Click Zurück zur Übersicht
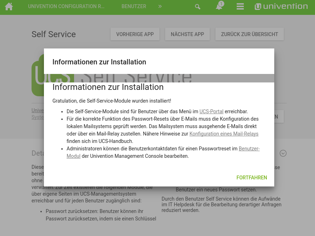The height and width of the screenshot is (236, 315). pyautogui.click(x=249, y=34)
